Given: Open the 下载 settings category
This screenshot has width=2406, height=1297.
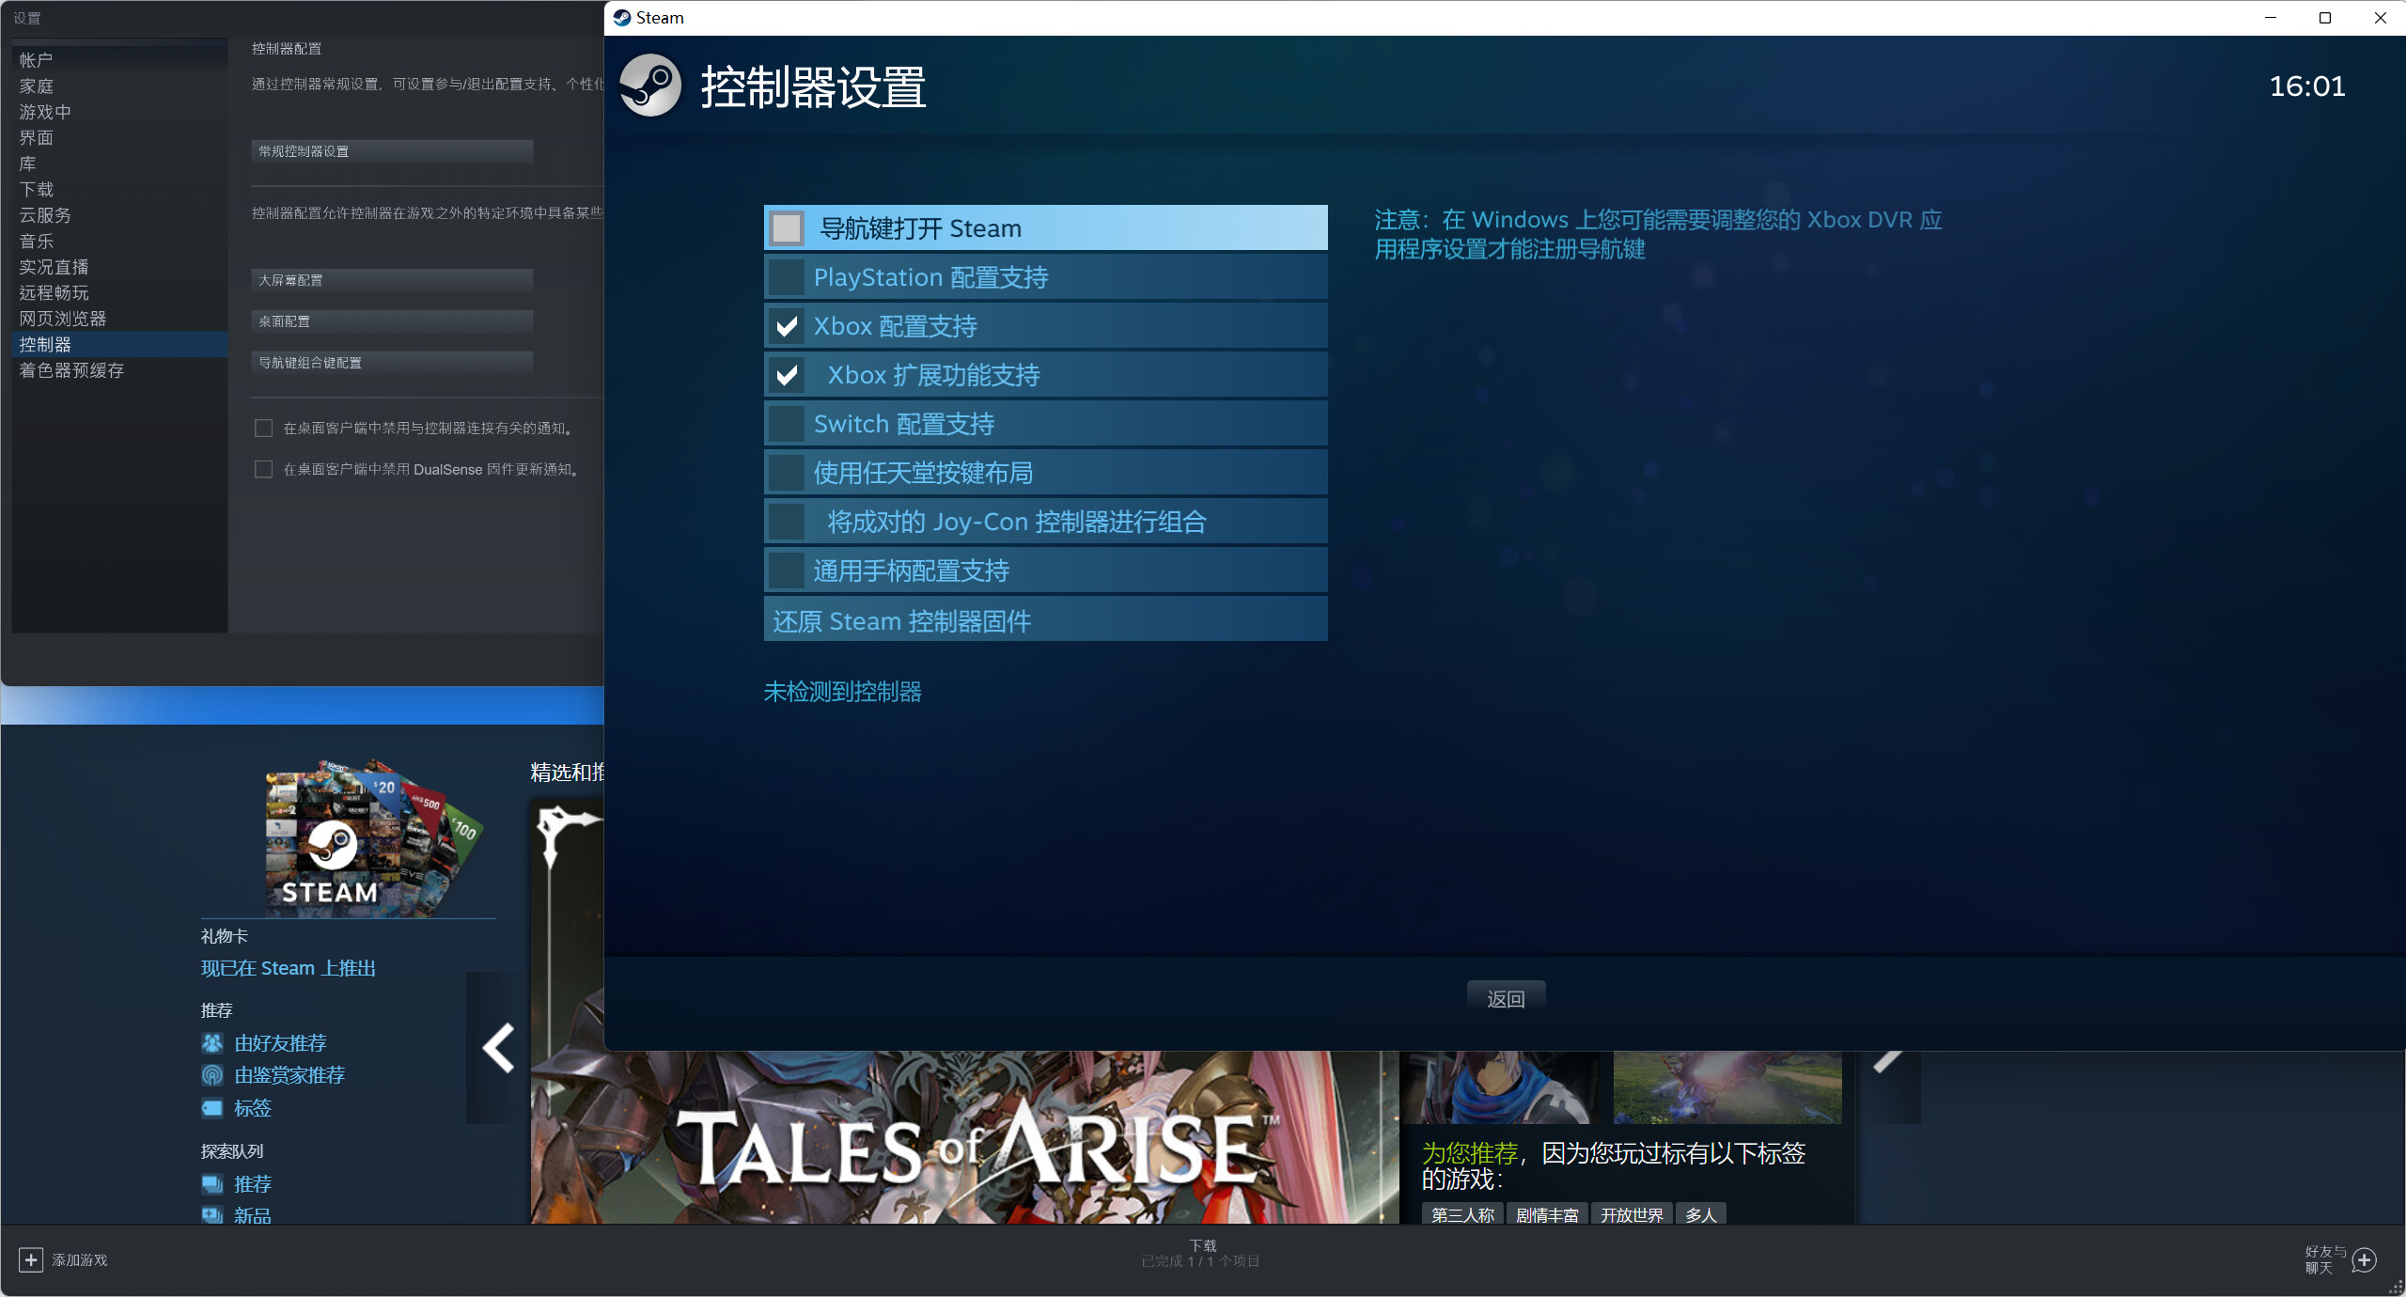Looking at the screenshot, I should click(x=37, y=190).
